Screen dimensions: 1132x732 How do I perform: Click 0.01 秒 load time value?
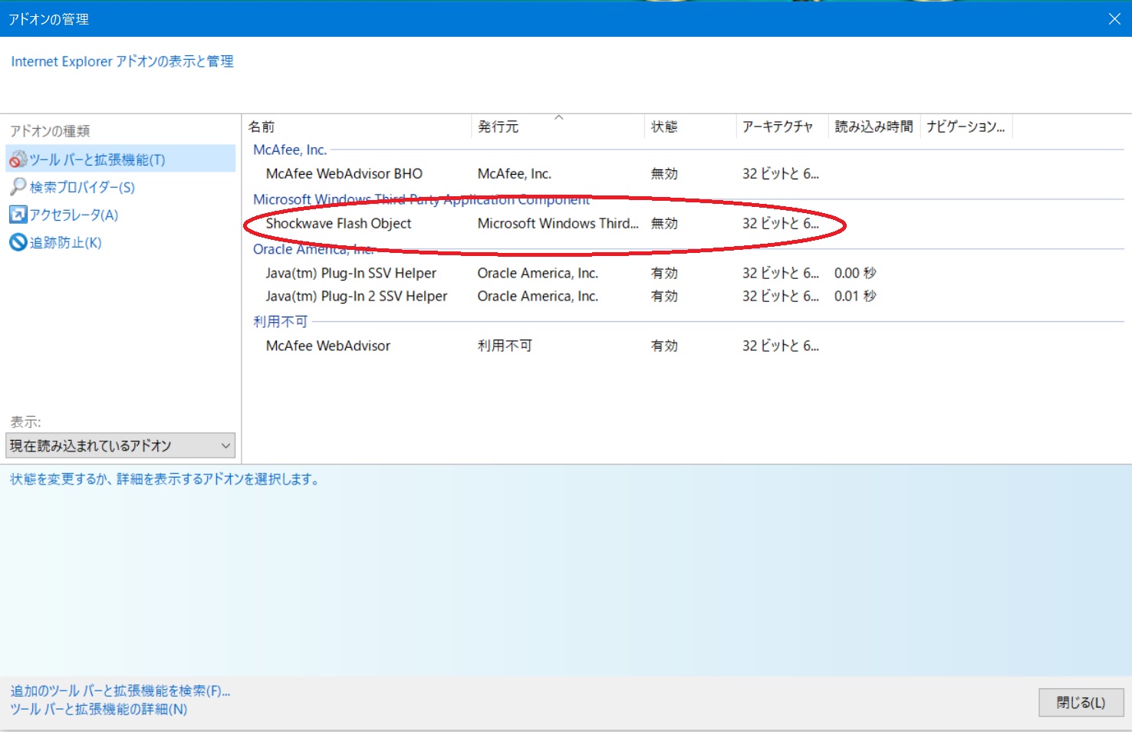pos(855,297)
